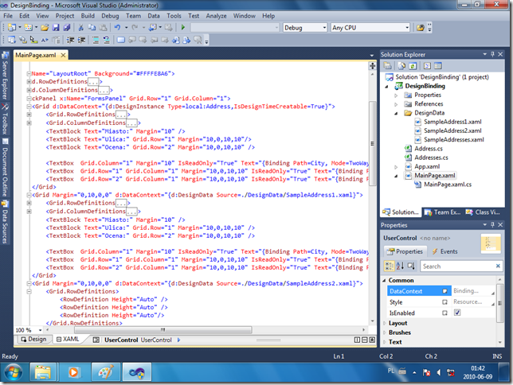Collapse the Common property category
Screen dimensions: 513x385
(384, 281)
